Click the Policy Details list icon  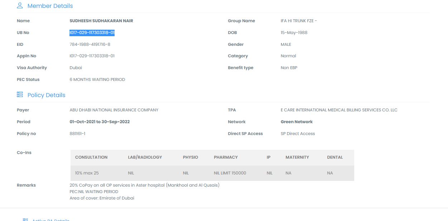click(20, 95)
